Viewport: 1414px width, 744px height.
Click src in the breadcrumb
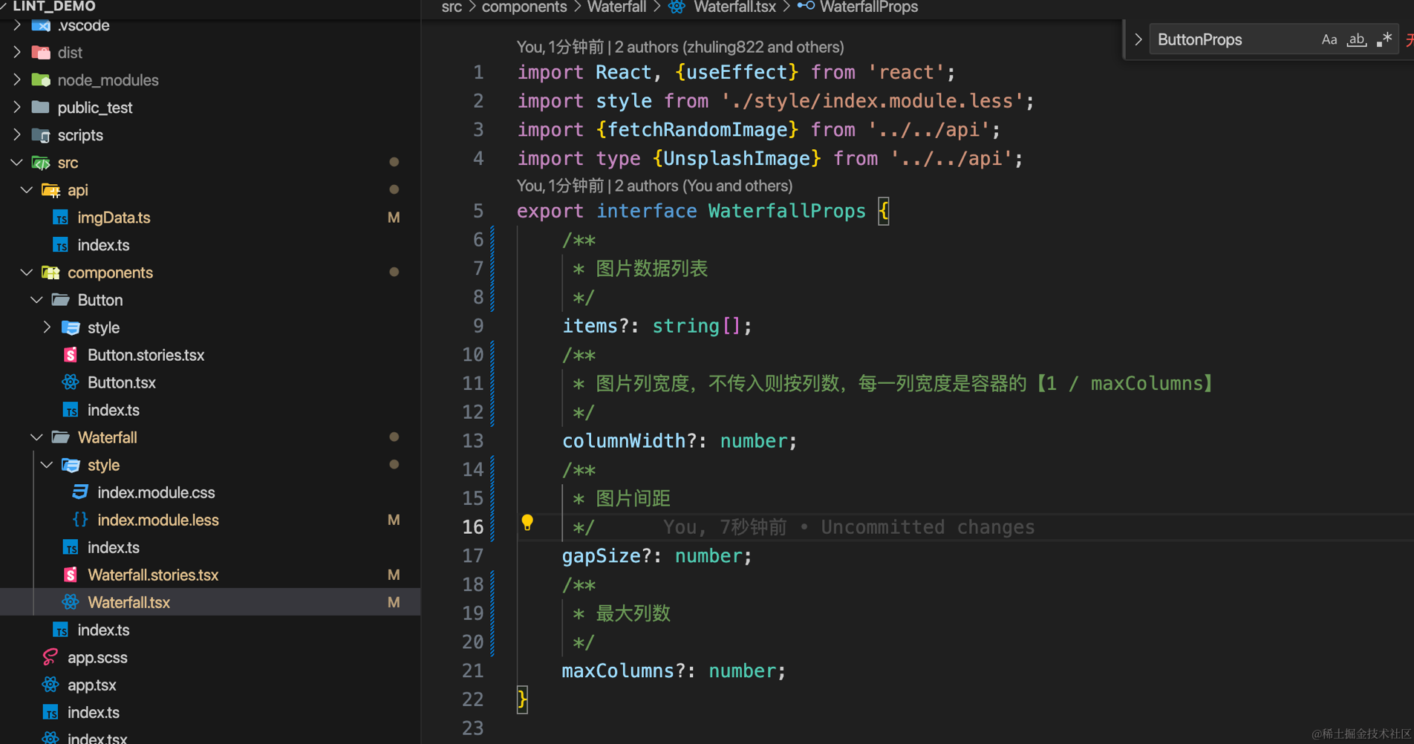coord(452,7)
